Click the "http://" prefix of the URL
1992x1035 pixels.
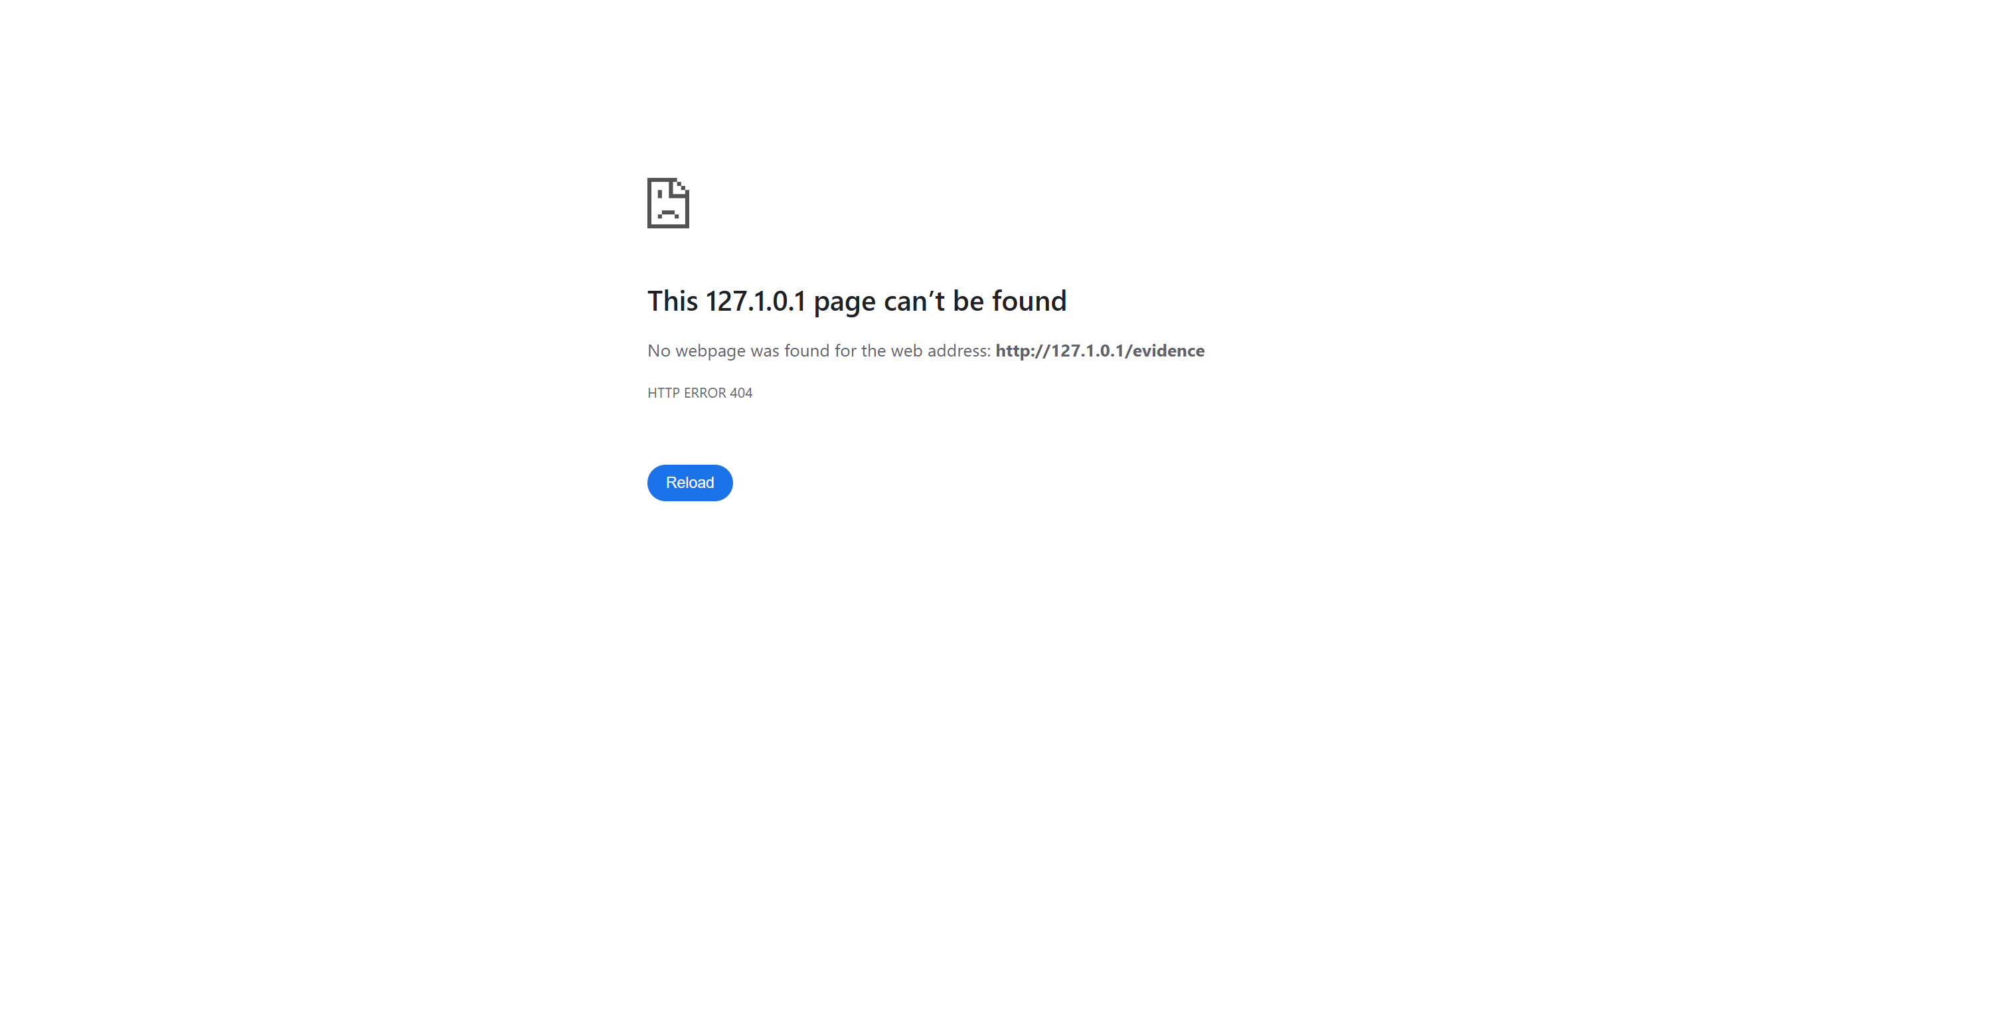pyautogui.click(x=1023, y=351)
